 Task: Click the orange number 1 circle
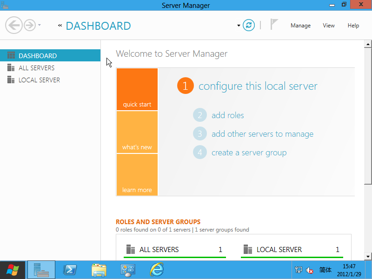tap(185, 86)
